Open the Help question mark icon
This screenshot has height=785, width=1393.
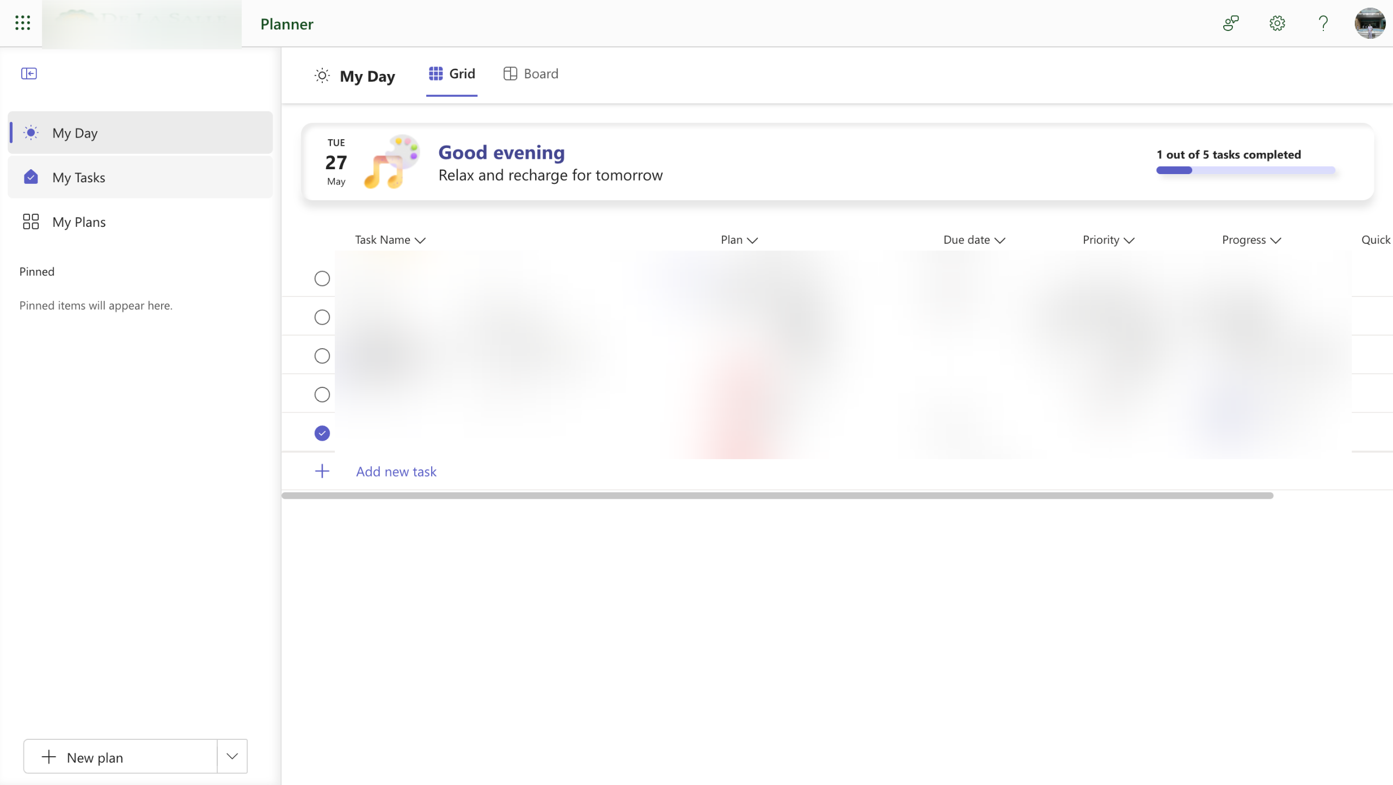coord(1323,23)
